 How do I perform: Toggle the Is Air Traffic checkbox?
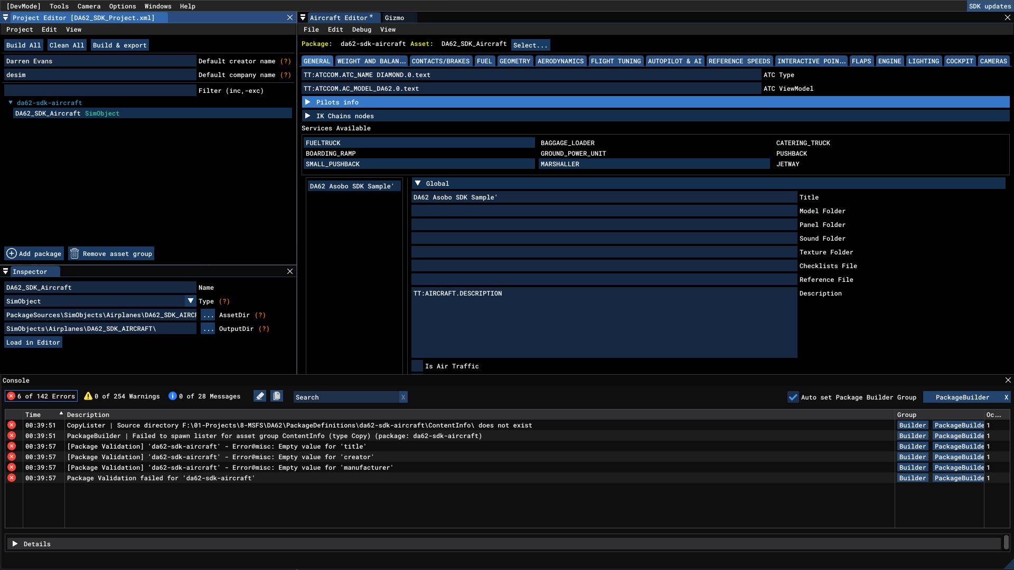(x=417, y=366)
